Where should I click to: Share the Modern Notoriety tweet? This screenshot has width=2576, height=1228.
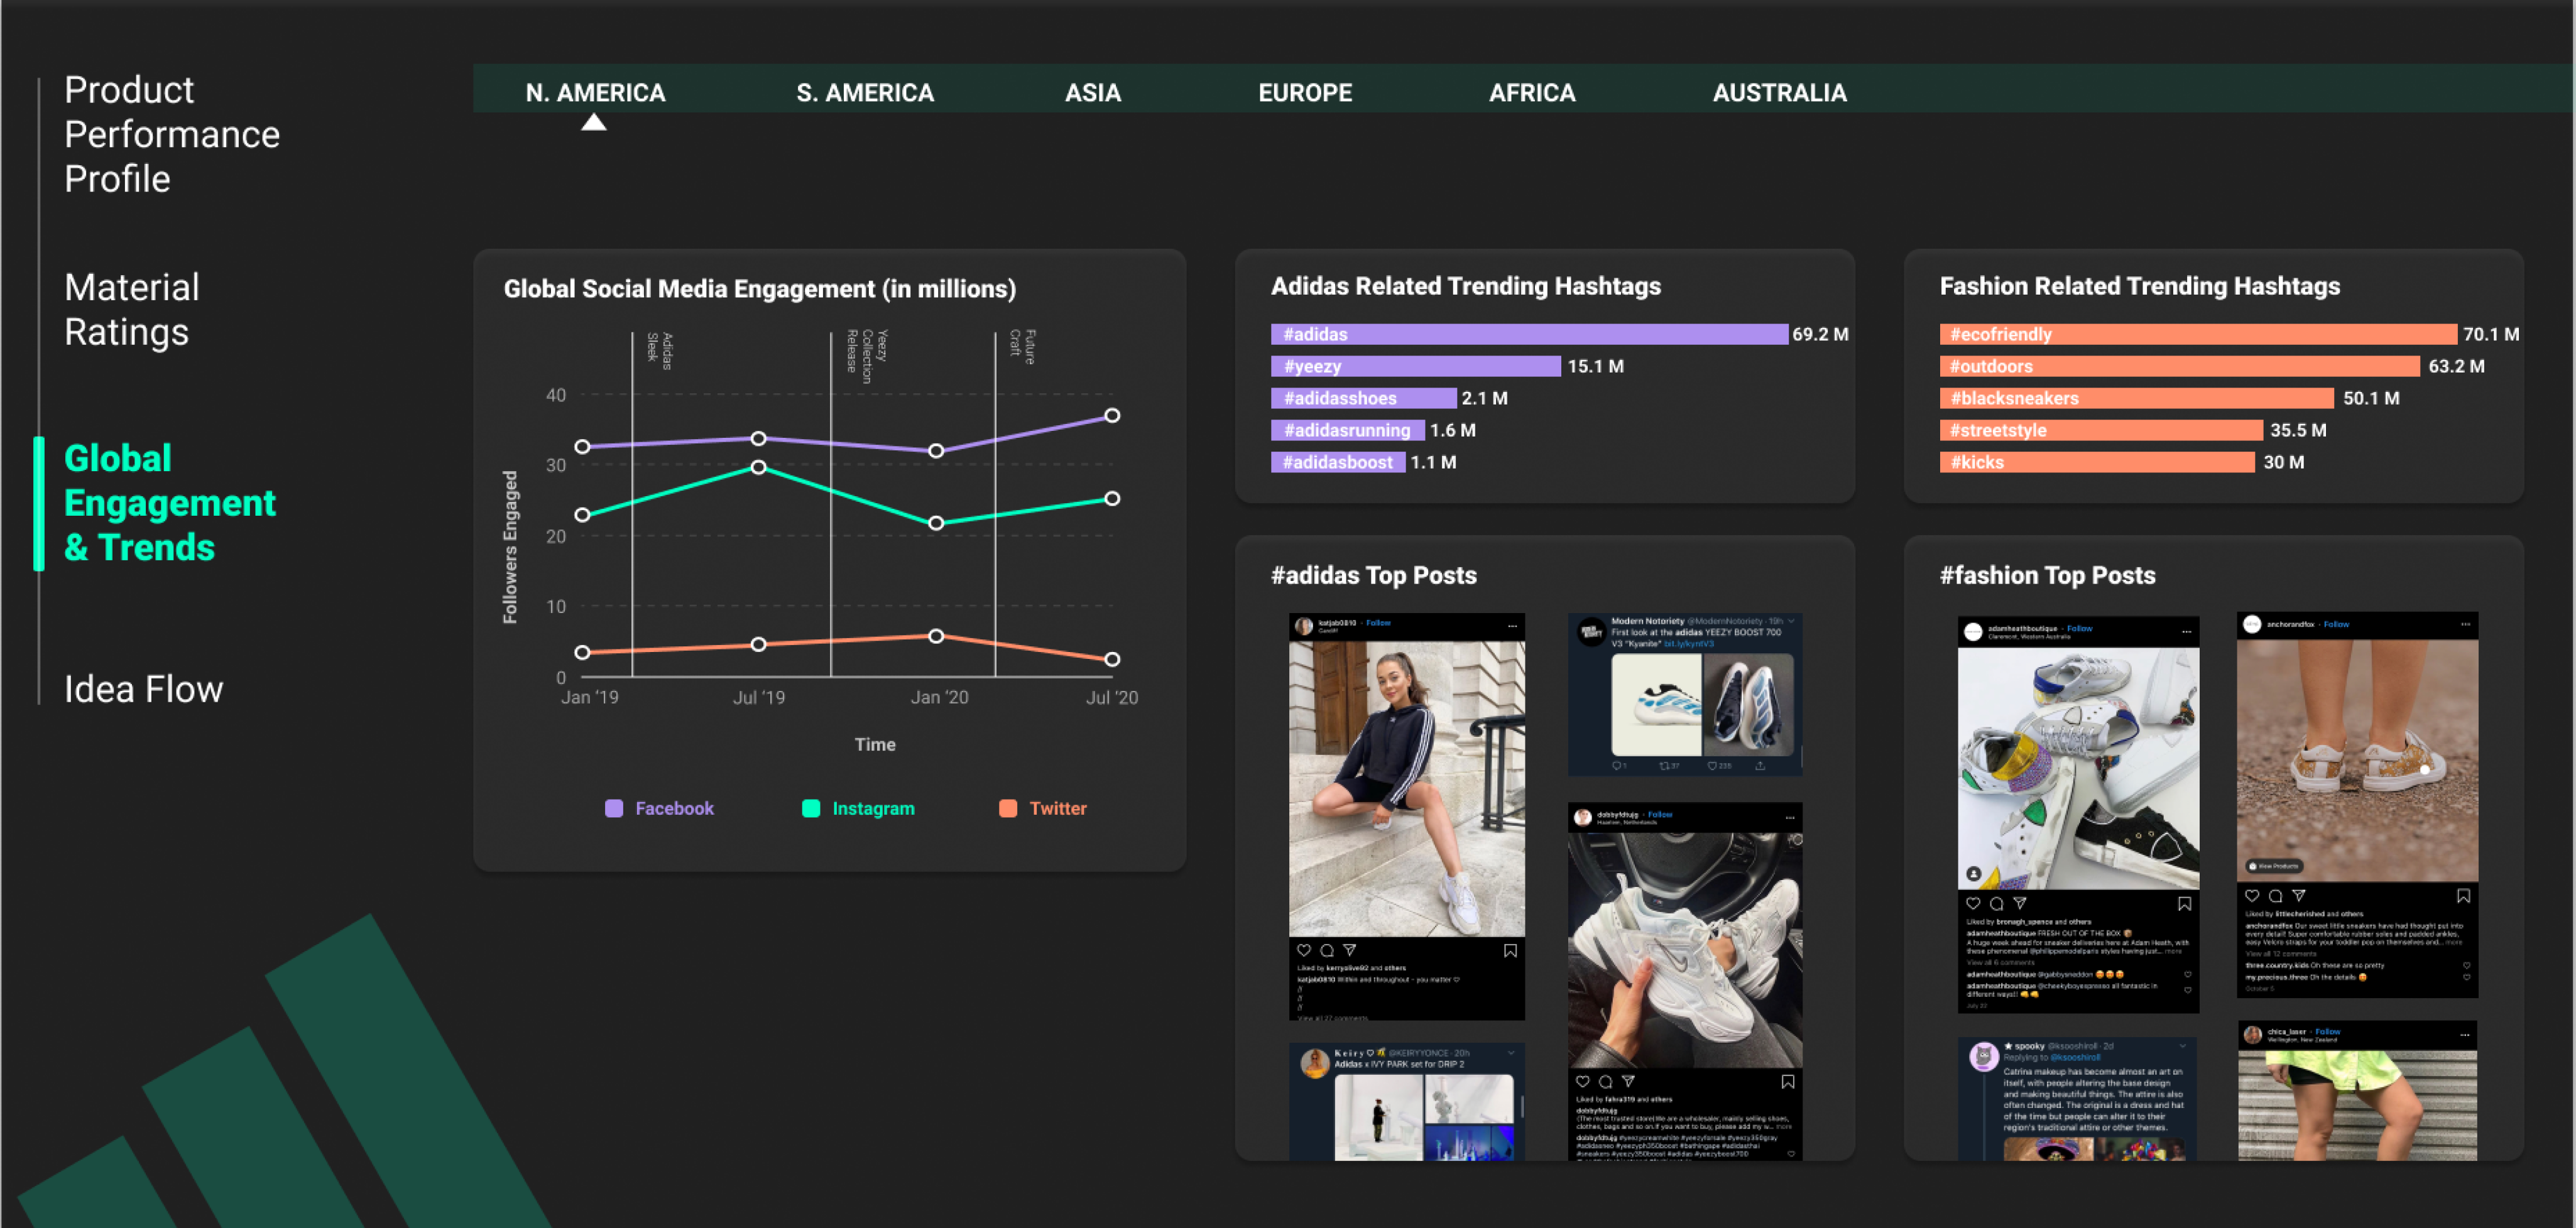tap(1760, 765)
